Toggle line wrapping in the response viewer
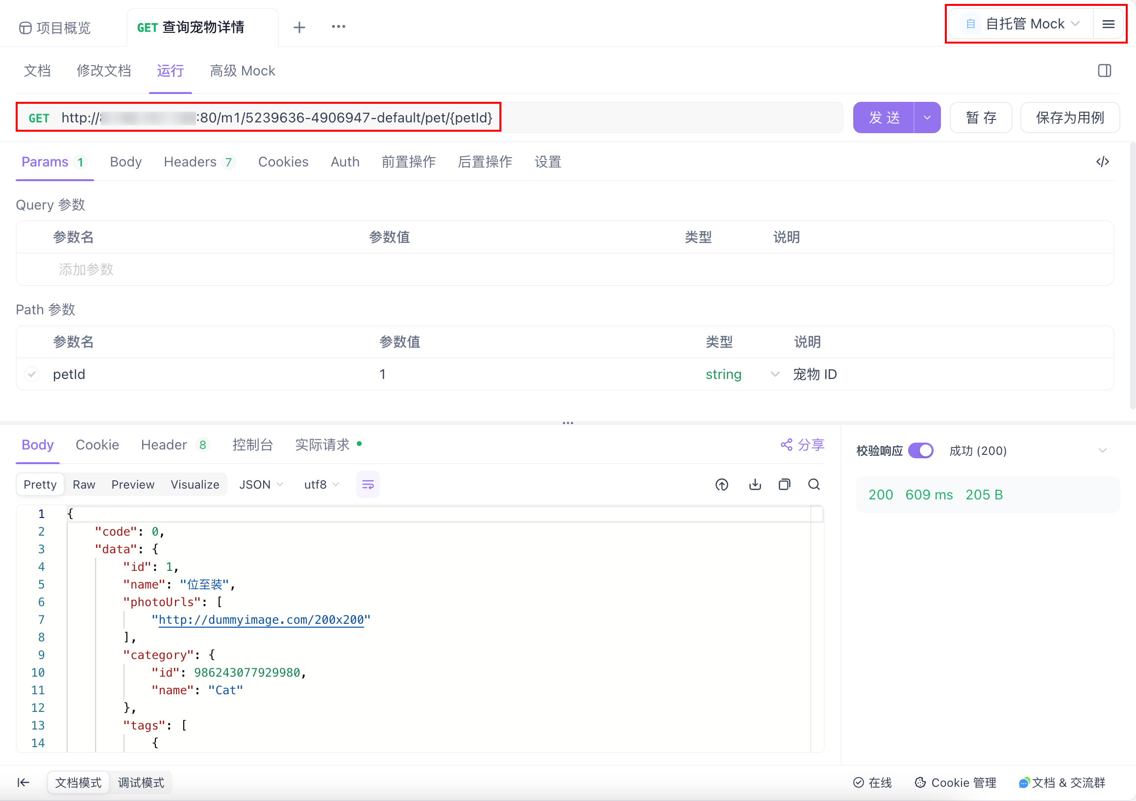1136x801 pixels. pyautogui.click(x=368, y=485)
